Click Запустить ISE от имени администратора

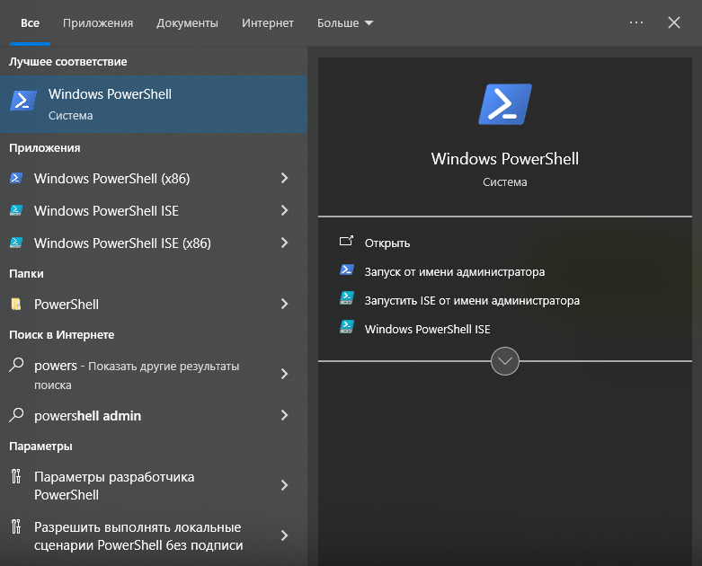point(472,300)
